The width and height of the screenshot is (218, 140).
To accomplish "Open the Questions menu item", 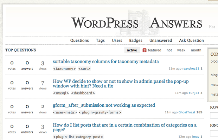I will 79,40.
